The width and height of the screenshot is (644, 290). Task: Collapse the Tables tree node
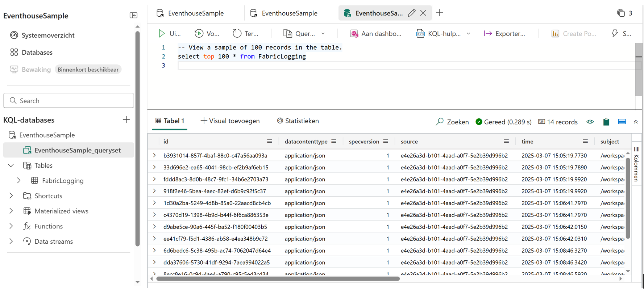11,165
